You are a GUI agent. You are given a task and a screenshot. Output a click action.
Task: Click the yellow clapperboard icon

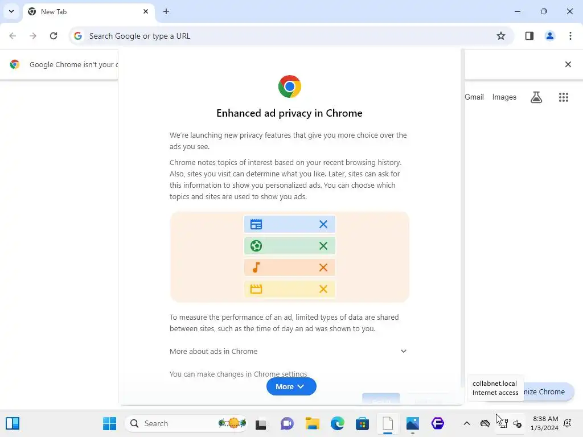coord(256,288)
